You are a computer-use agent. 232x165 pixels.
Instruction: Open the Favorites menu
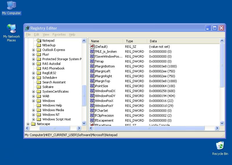[x=59, y=34]
